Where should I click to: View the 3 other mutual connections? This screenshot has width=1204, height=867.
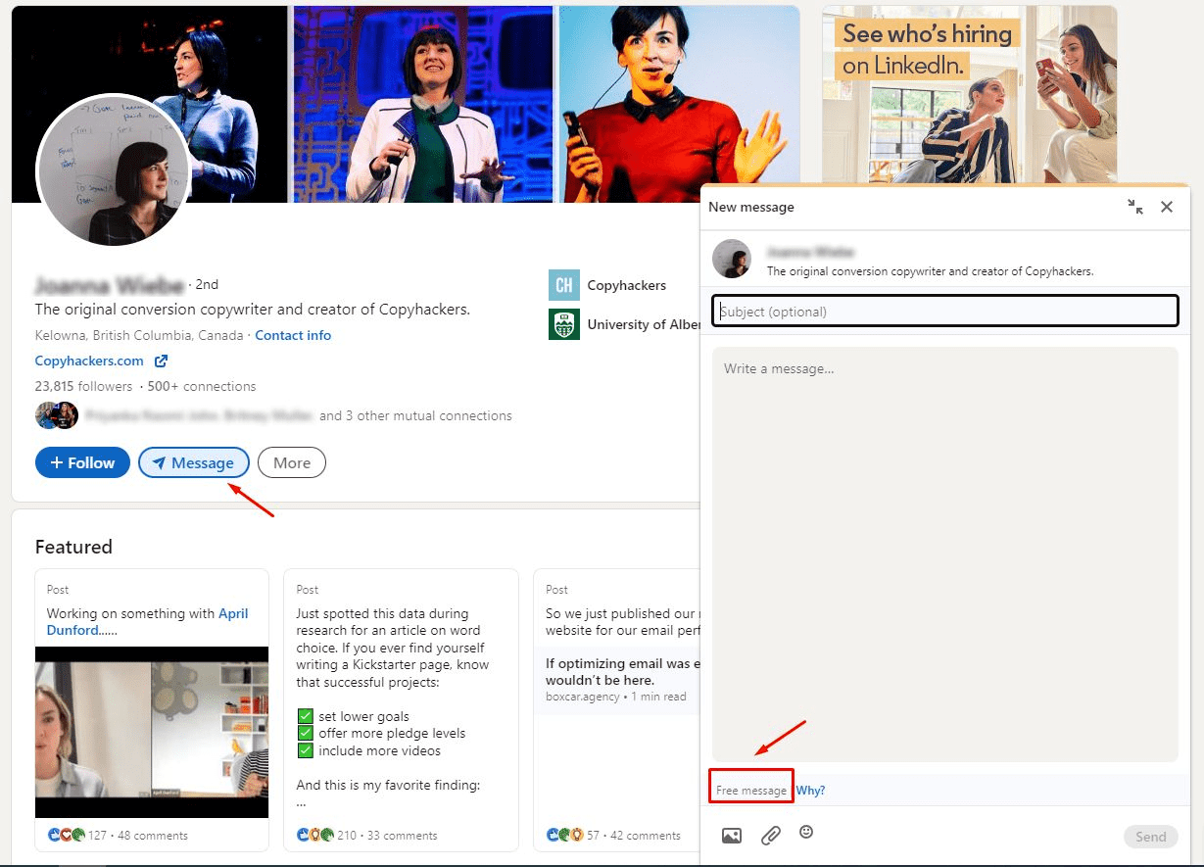click(x=415, y=415)
